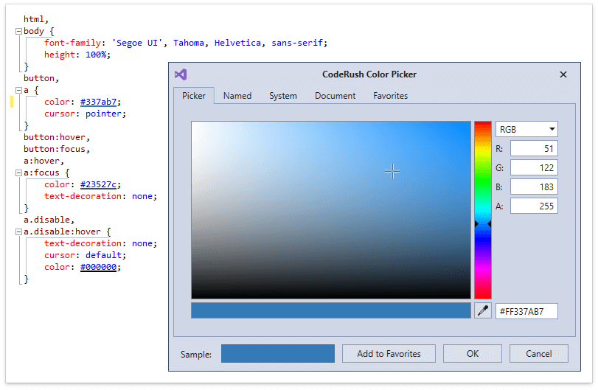
Task: Click the crosshair in the color field
Action: [392, 172]
